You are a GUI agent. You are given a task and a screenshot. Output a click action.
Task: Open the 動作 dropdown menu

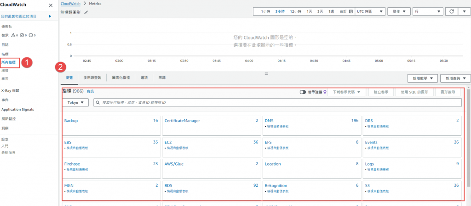click(399, 11)
